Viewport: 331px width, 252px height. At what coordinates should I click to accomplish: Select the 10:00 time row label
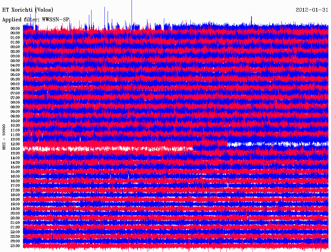point(15,121)
